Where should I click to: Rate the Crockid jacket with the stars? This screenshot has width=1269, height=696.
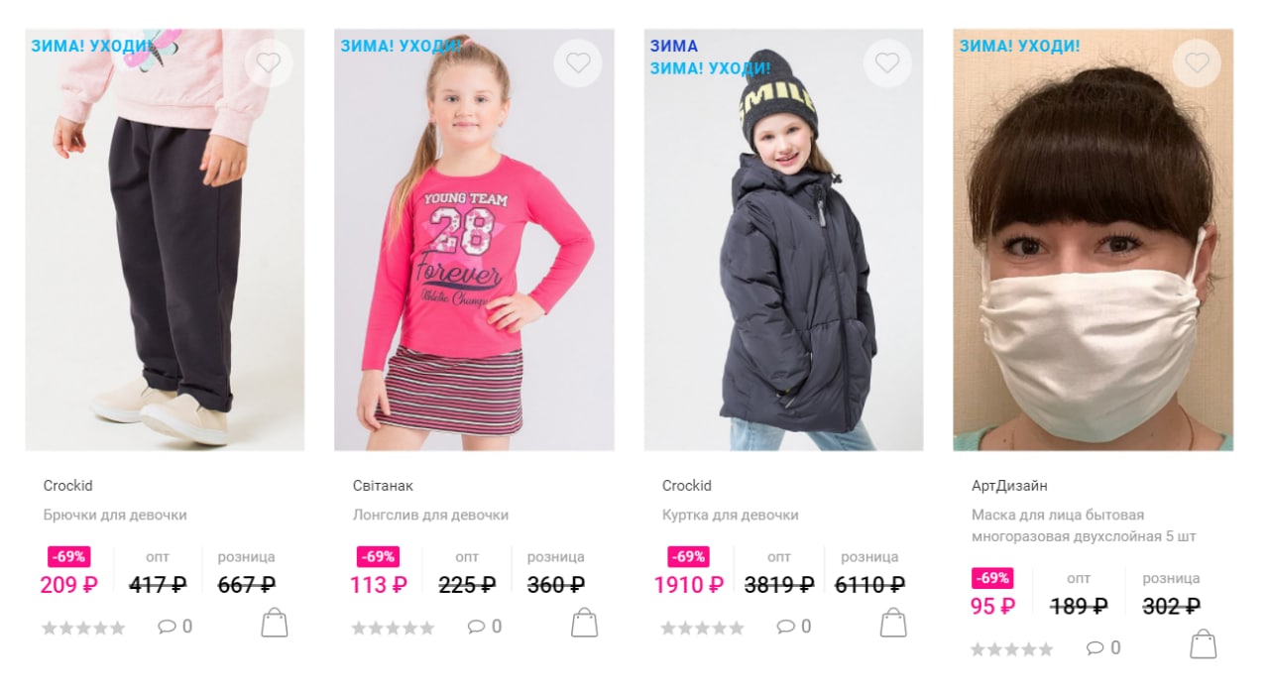(702, 628)
